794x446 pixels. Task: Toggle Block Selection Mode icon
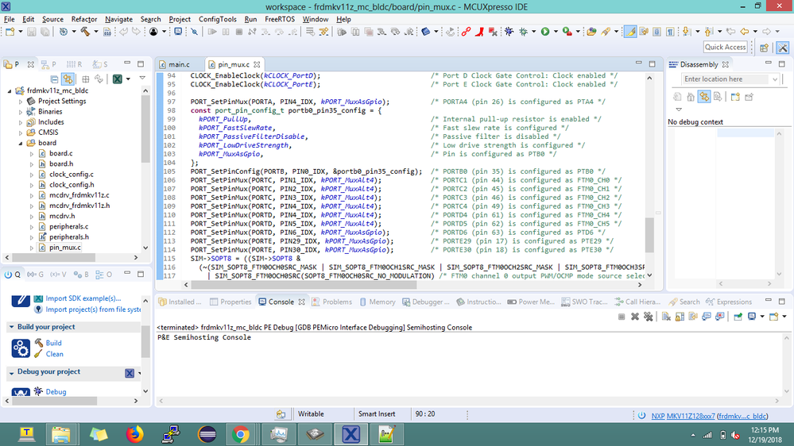click(x=657, y=32)
